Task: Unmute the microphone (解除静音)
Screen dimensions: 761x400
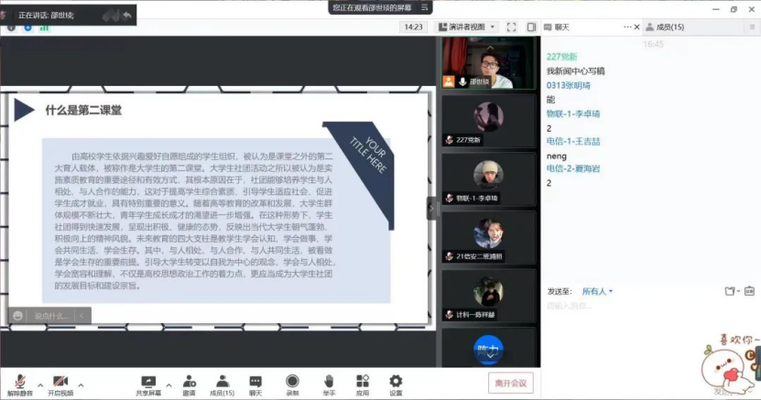Action: pos(19,384)
